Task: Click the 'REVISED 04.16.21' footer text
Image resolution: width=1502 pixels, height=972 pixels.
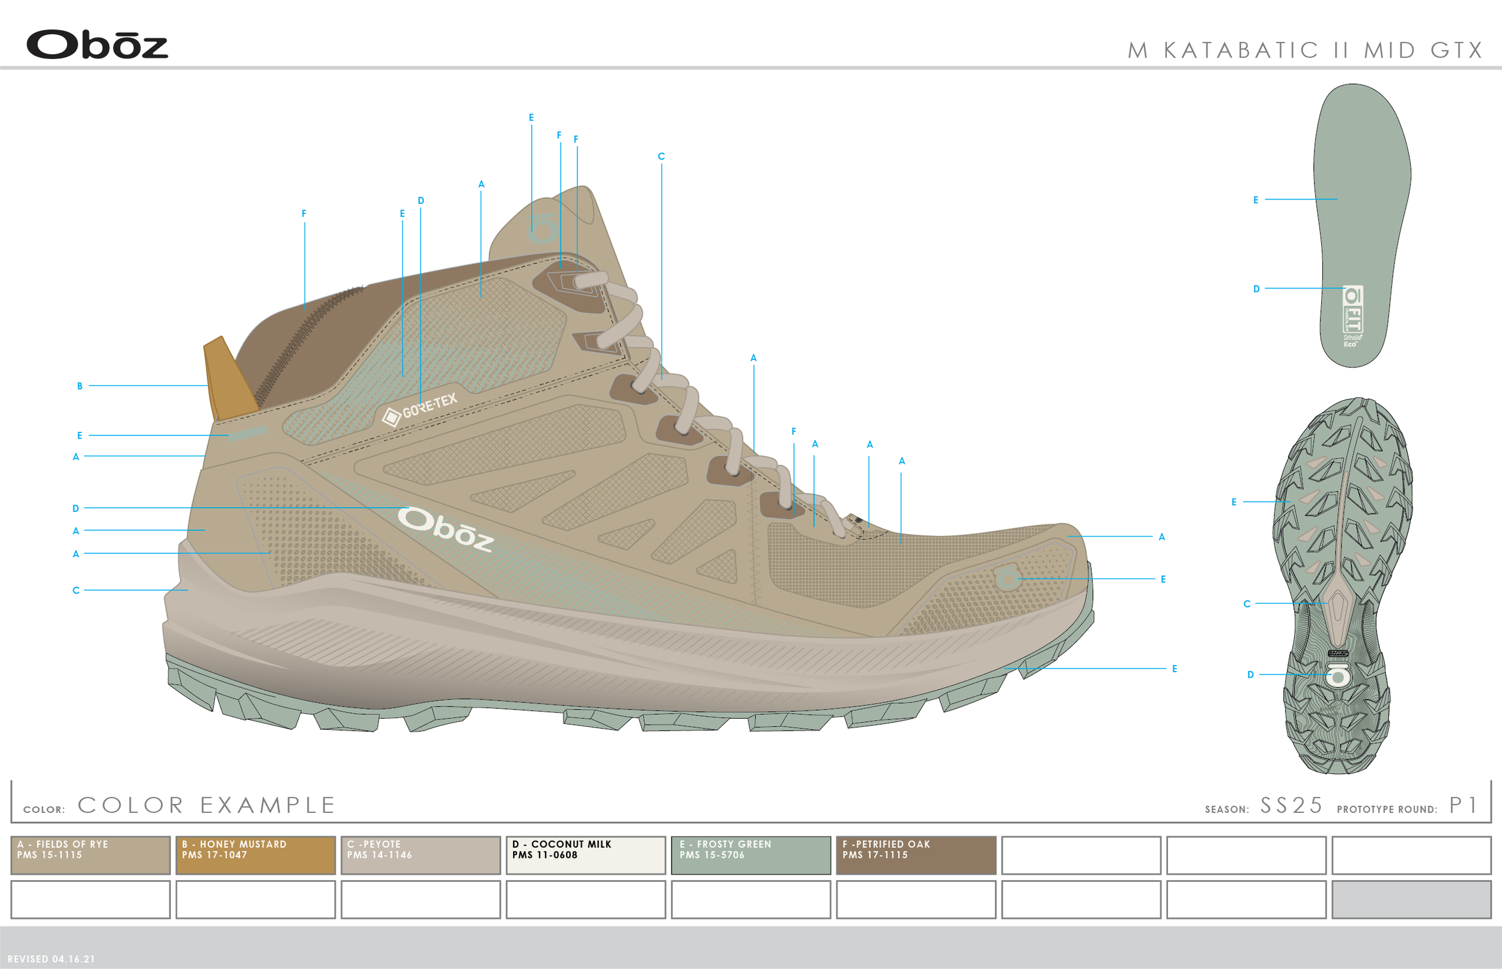Action: pyautogui.click(x=51, y=960)
